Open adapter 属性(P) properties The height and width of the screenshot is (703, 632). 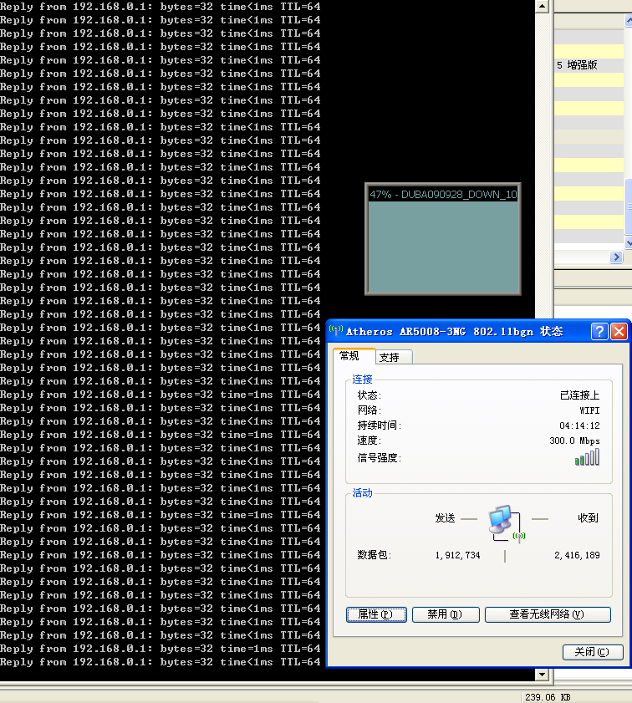tap(376, 614)
